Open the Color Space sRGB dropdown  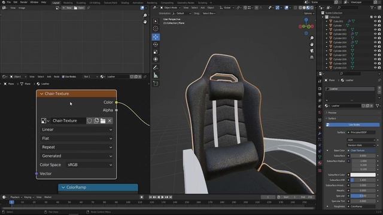[x=90, y=165]
